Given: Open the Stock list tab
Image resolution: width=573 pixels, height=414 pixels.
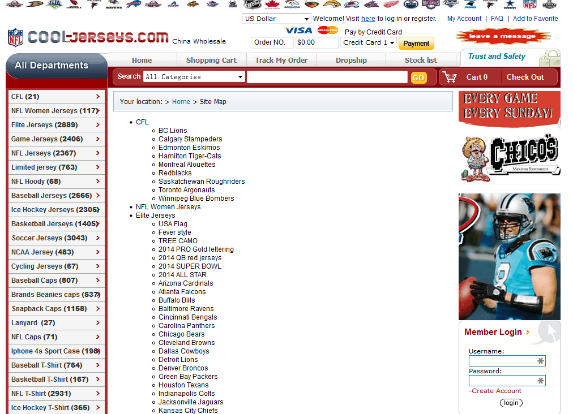Looking at the screenshot, I should (421, 61).
